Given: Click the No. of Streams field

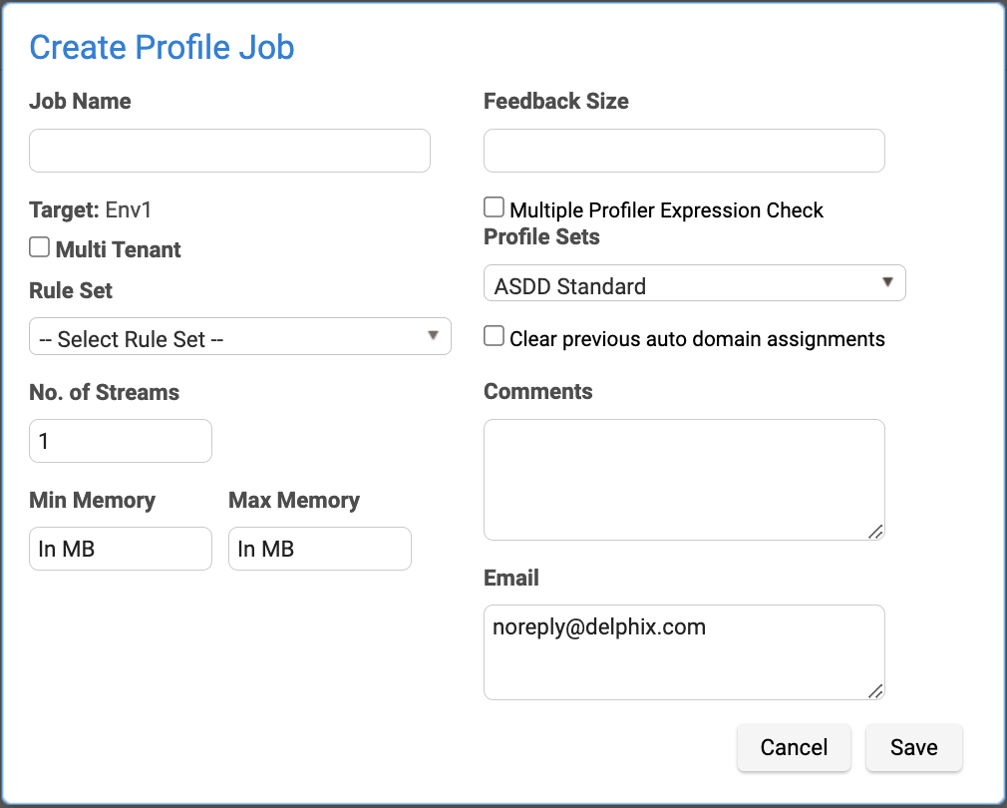Looking at the screenshot, I should 121,441.
